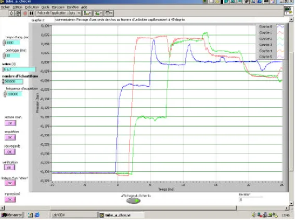Abort execution with the red stop icon
Screen dimensions: 295x220
point(25,13)
